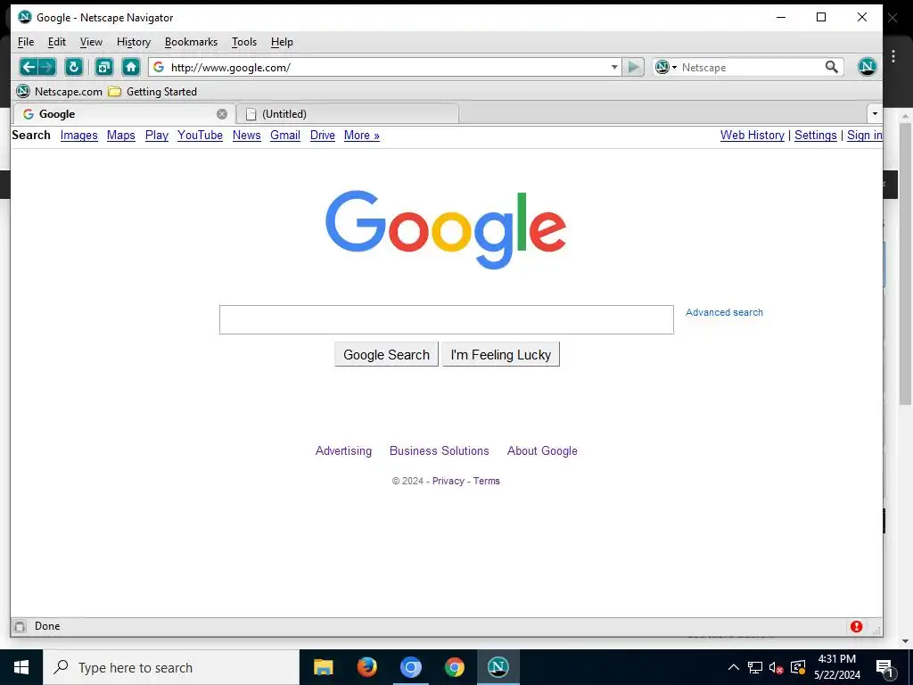The height and width of the screenshot is (685, 913).
Task: Focus the URL address bar field
Action: point(387,67)
